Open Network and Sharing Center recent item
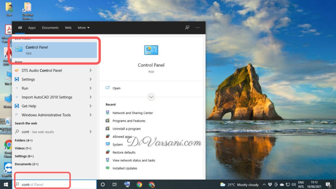 coord(133,113)
